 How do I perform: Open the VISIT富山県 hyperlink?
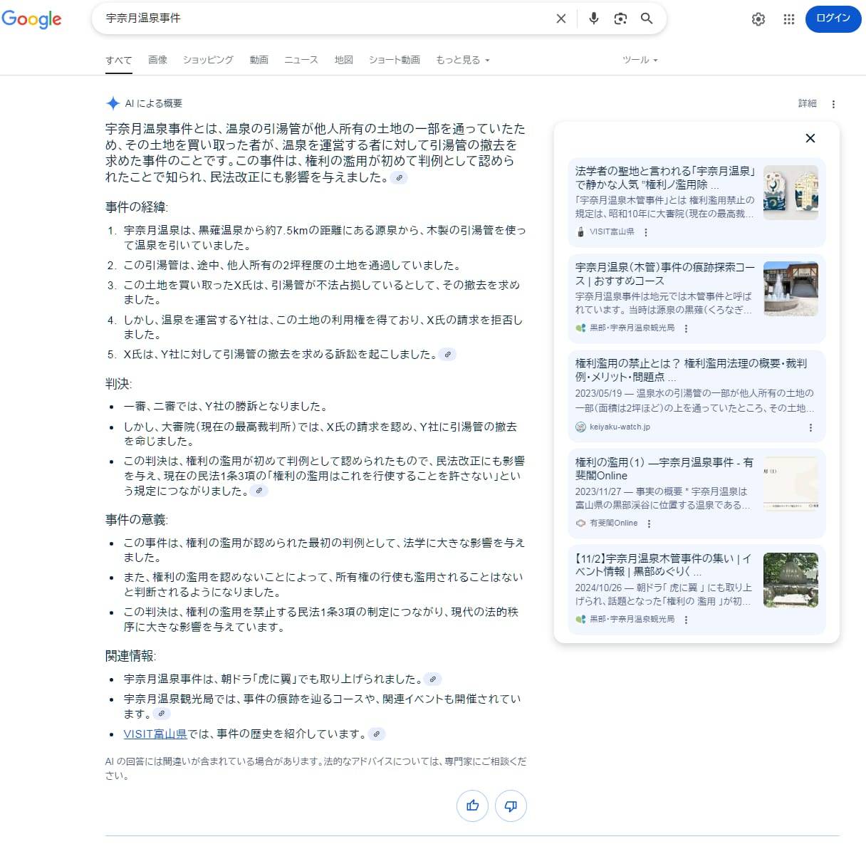tap(155, 734)
